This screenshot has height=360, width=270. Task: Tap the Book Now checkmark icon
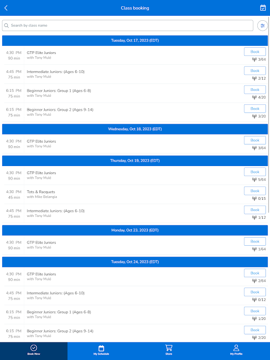34,348
